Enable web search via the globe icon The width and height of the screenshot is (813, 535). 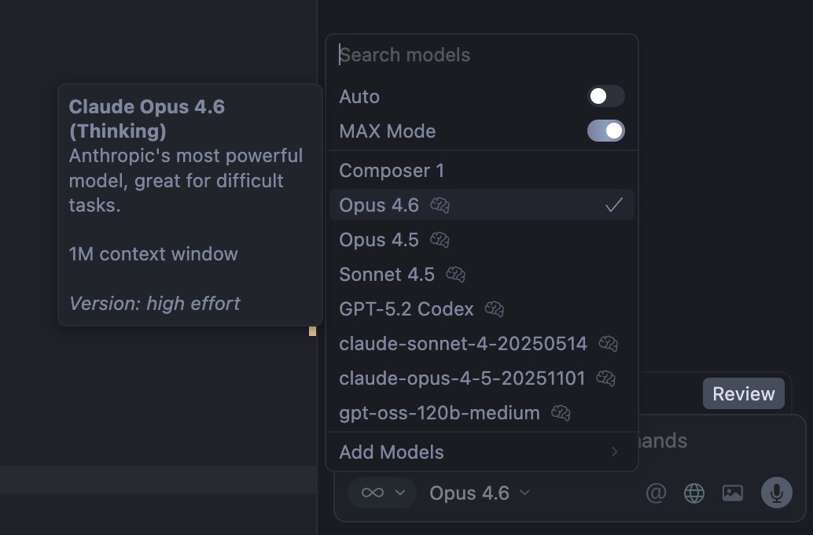tap(693, 493)
